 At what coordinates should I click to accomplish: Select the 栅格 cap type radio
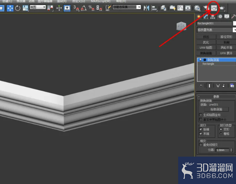coord(221,133)
